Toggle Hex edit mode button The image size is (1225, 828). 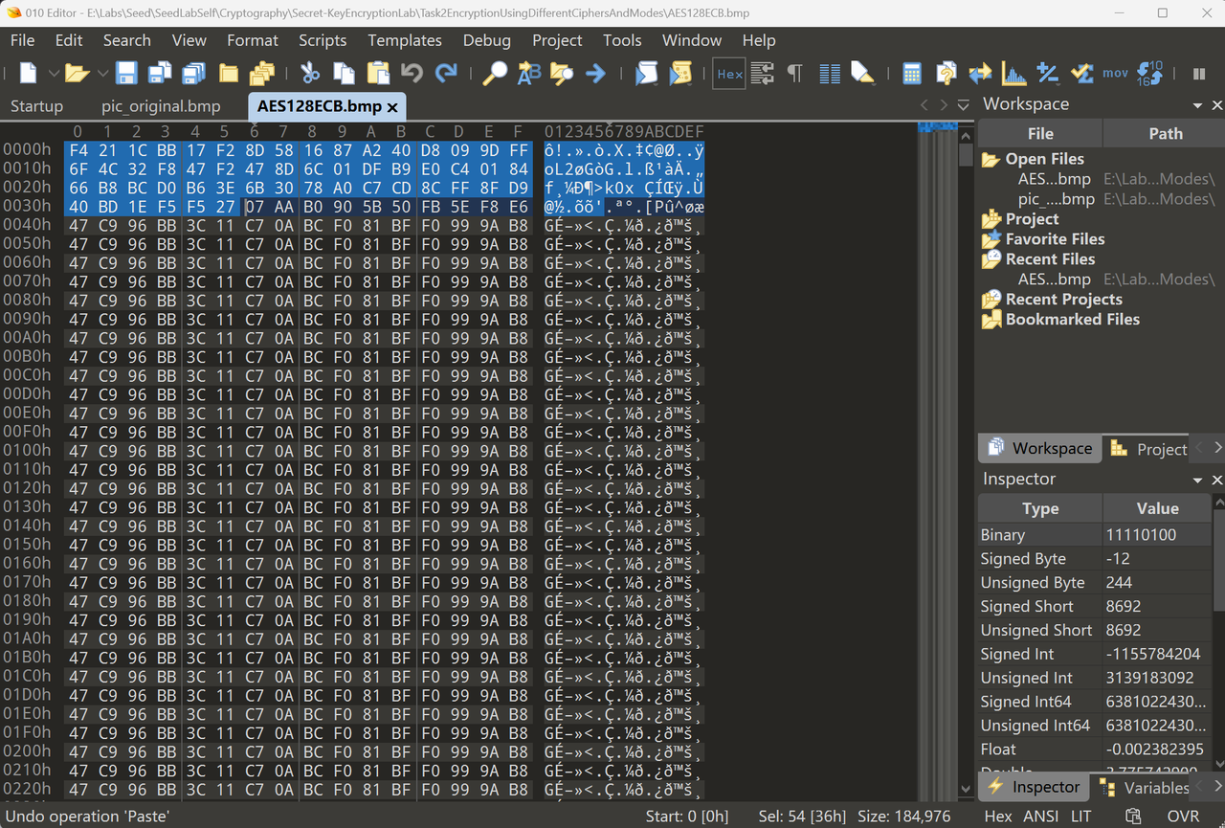pos(729,74)
